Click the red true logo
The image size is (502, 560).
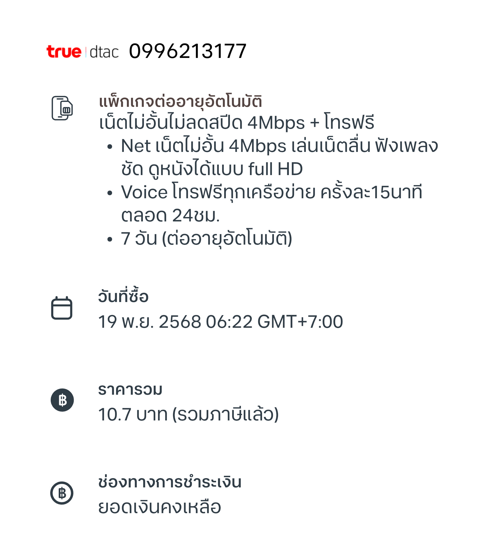pos(64,51)
